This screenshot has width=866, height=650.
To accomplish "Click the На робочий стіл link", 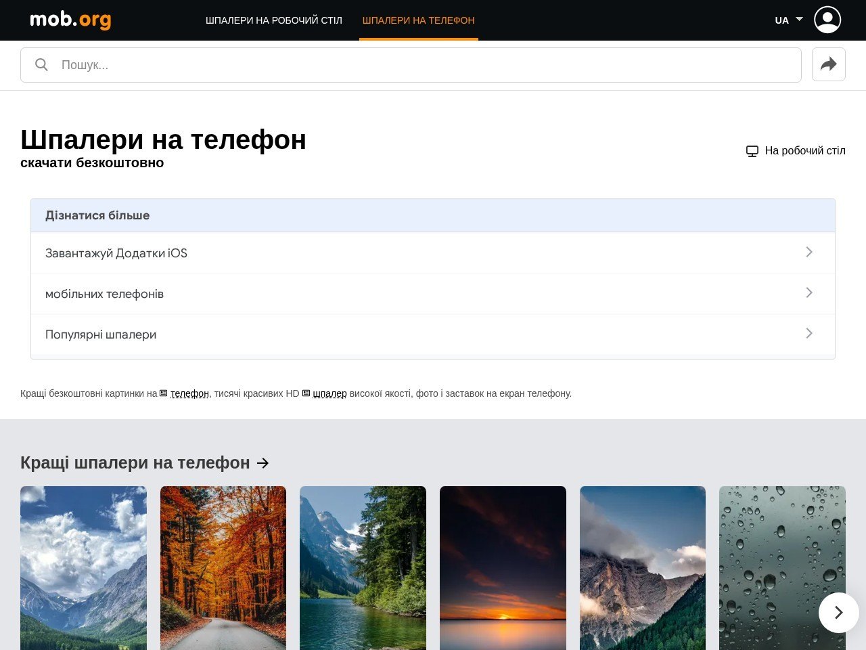I will [796, 151].
